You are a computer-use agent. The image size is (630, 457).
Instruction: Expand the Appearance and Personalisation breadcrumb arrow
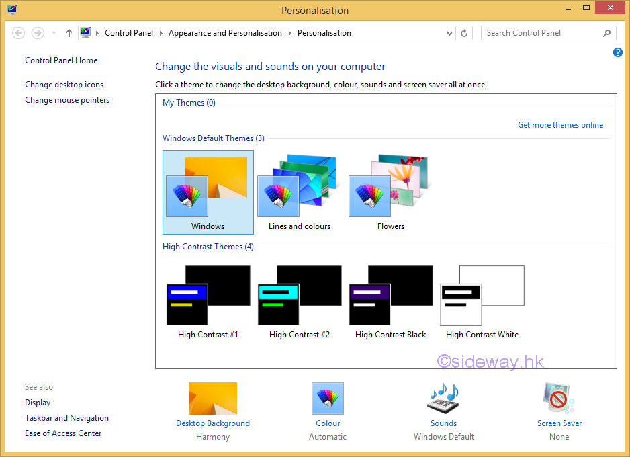290,33
